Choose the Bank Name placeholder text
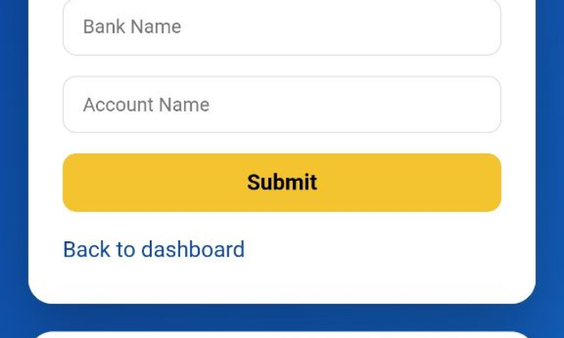 (x=131, y=27)
